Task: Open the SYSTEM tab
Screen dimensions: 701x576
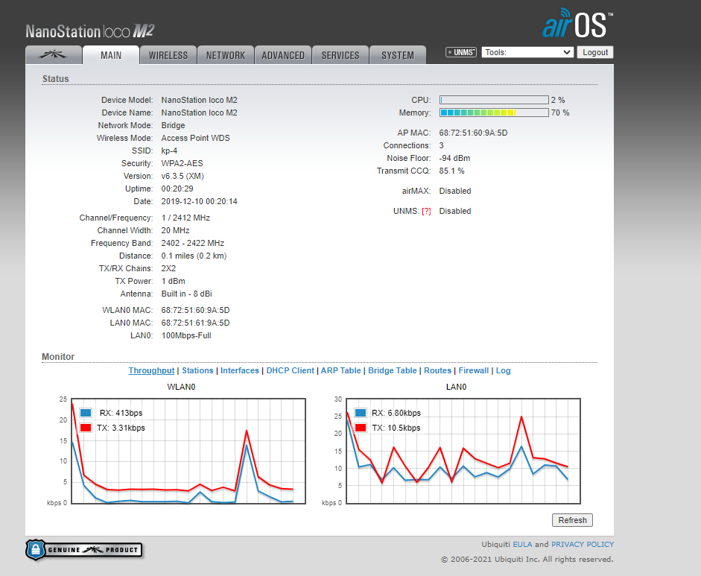Action: click(x=398, y=55)
